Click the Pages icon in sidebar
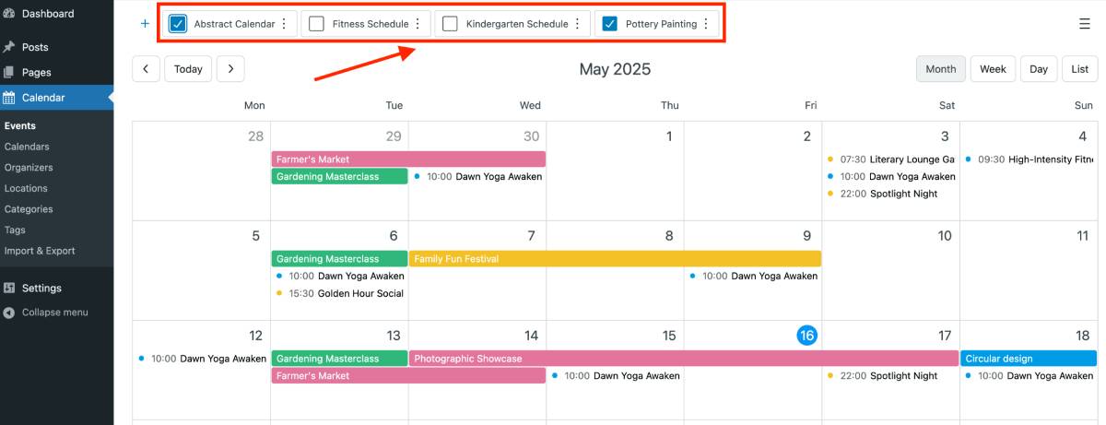Screen dimensions: 1106x425 9,72
